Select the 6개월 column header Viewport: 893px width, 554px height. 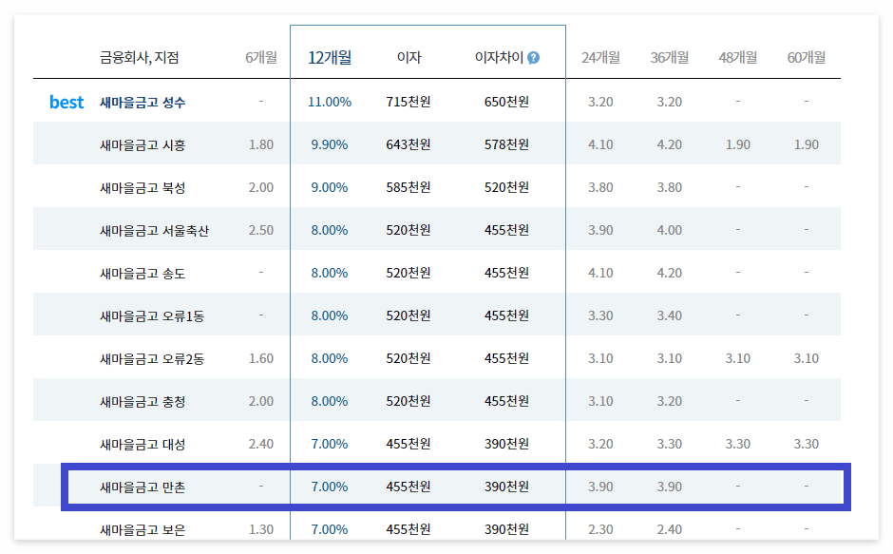coord(261,58)
